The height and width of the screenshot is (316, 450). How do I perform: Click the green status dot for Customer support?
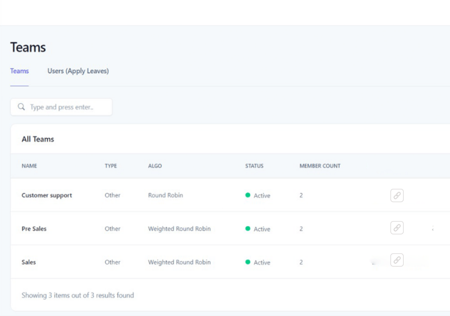(x=248, y=195)
